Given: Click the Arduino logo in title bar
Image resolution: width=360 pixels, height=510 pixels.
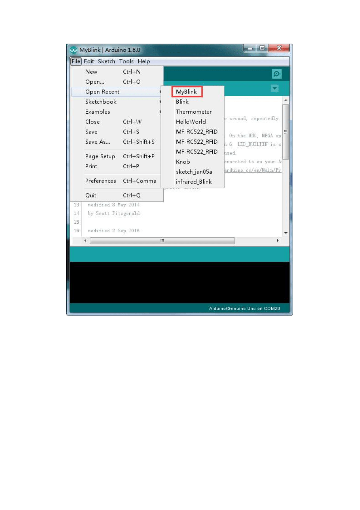Looking at the screenshot, I should 73,50.
